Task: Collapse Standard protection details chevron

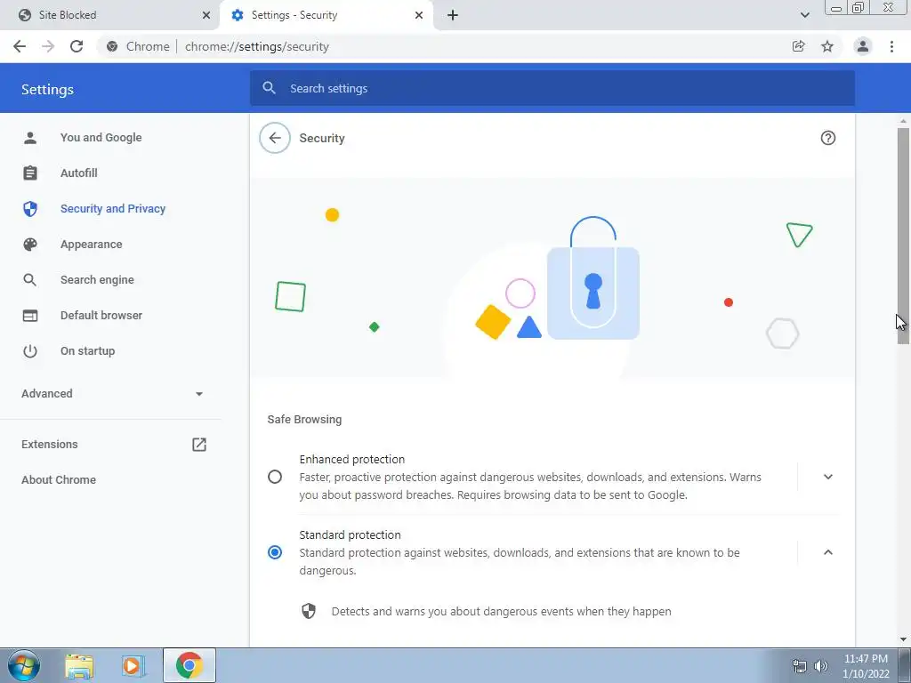Action: [x=828, y=552]
